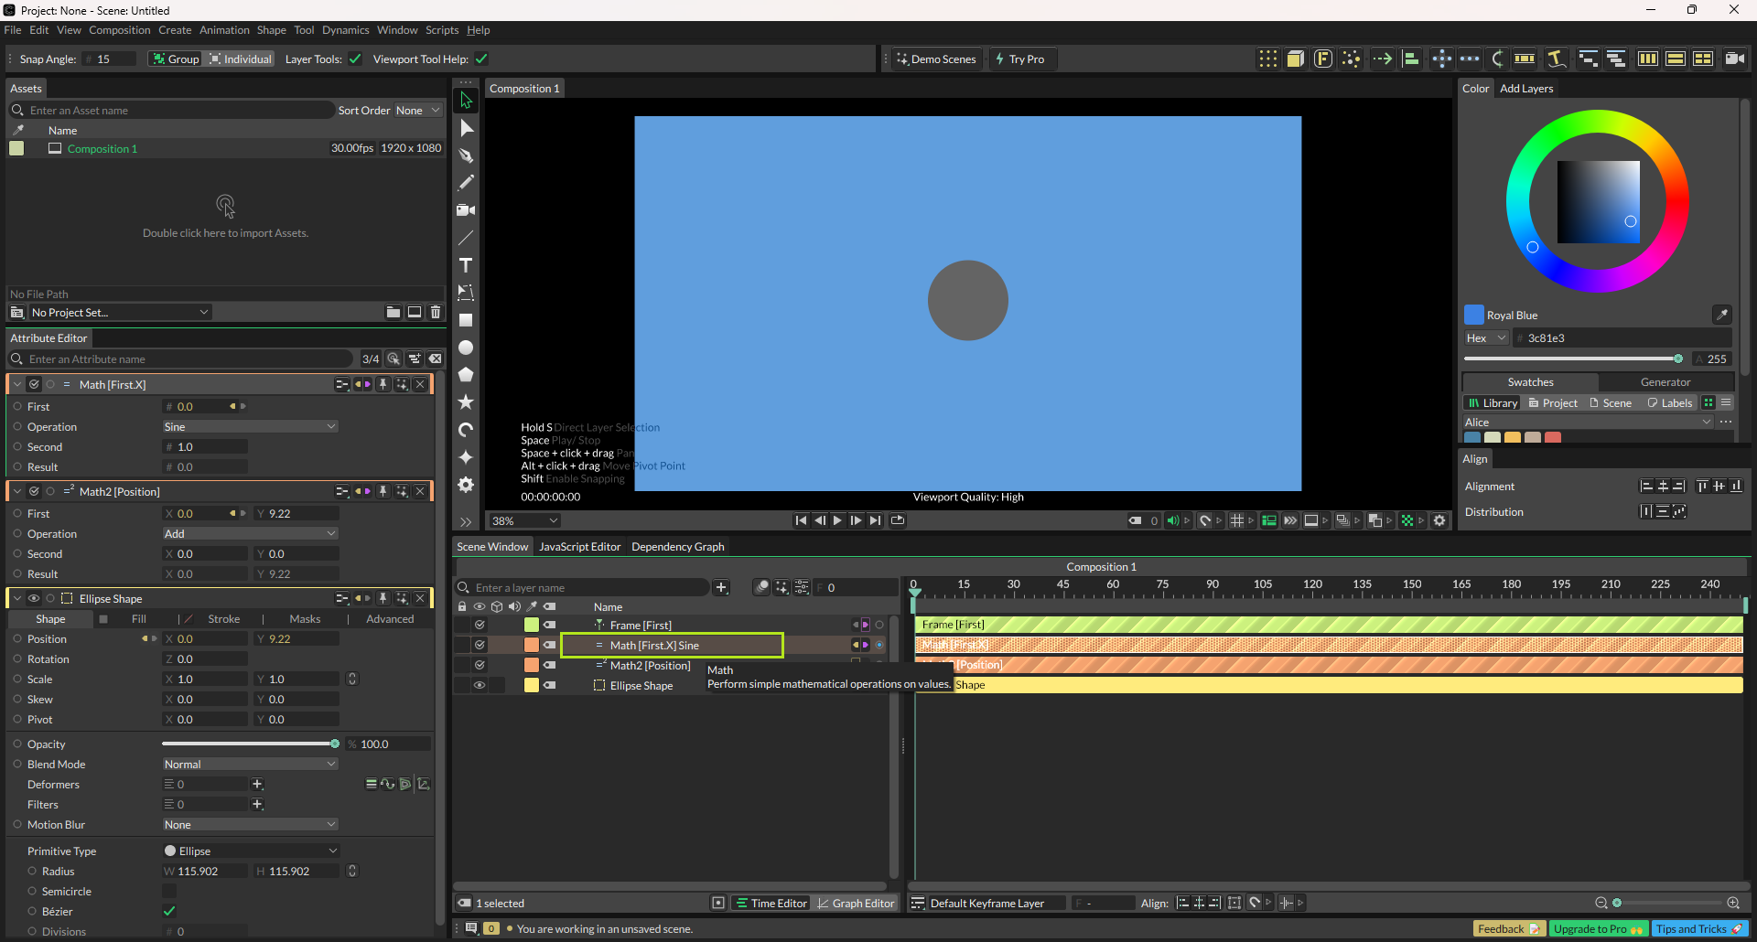This screenshot has width=1757, height=942.
Task: Select the Star shape tool
Action: 466,402
